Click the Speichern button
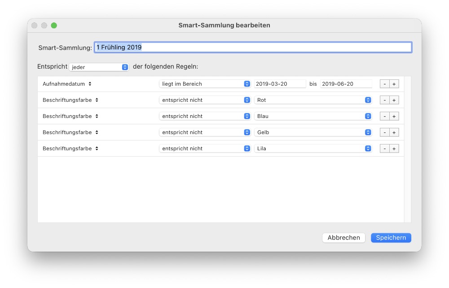Image resolution: width=449 pixels, height=288 pixels. click(x=391, y=238)
